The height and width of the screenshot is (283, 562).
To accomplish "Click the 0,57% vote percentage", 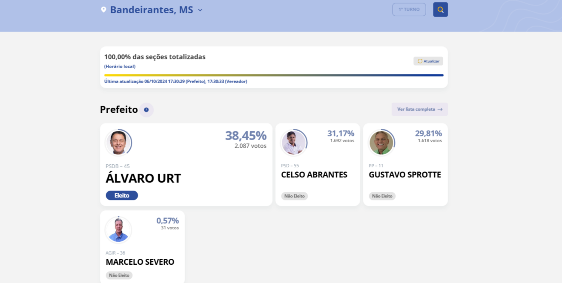I will tap(167, 220).
